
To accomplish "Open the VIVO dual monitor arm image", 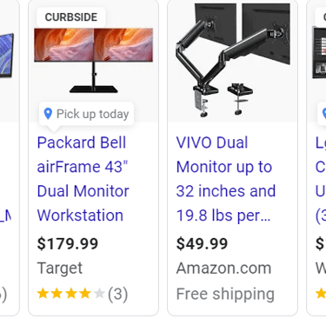I will tap(233, 60).
